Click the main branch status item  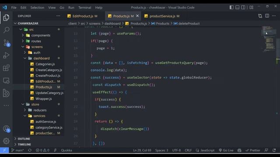click(17, 150)
